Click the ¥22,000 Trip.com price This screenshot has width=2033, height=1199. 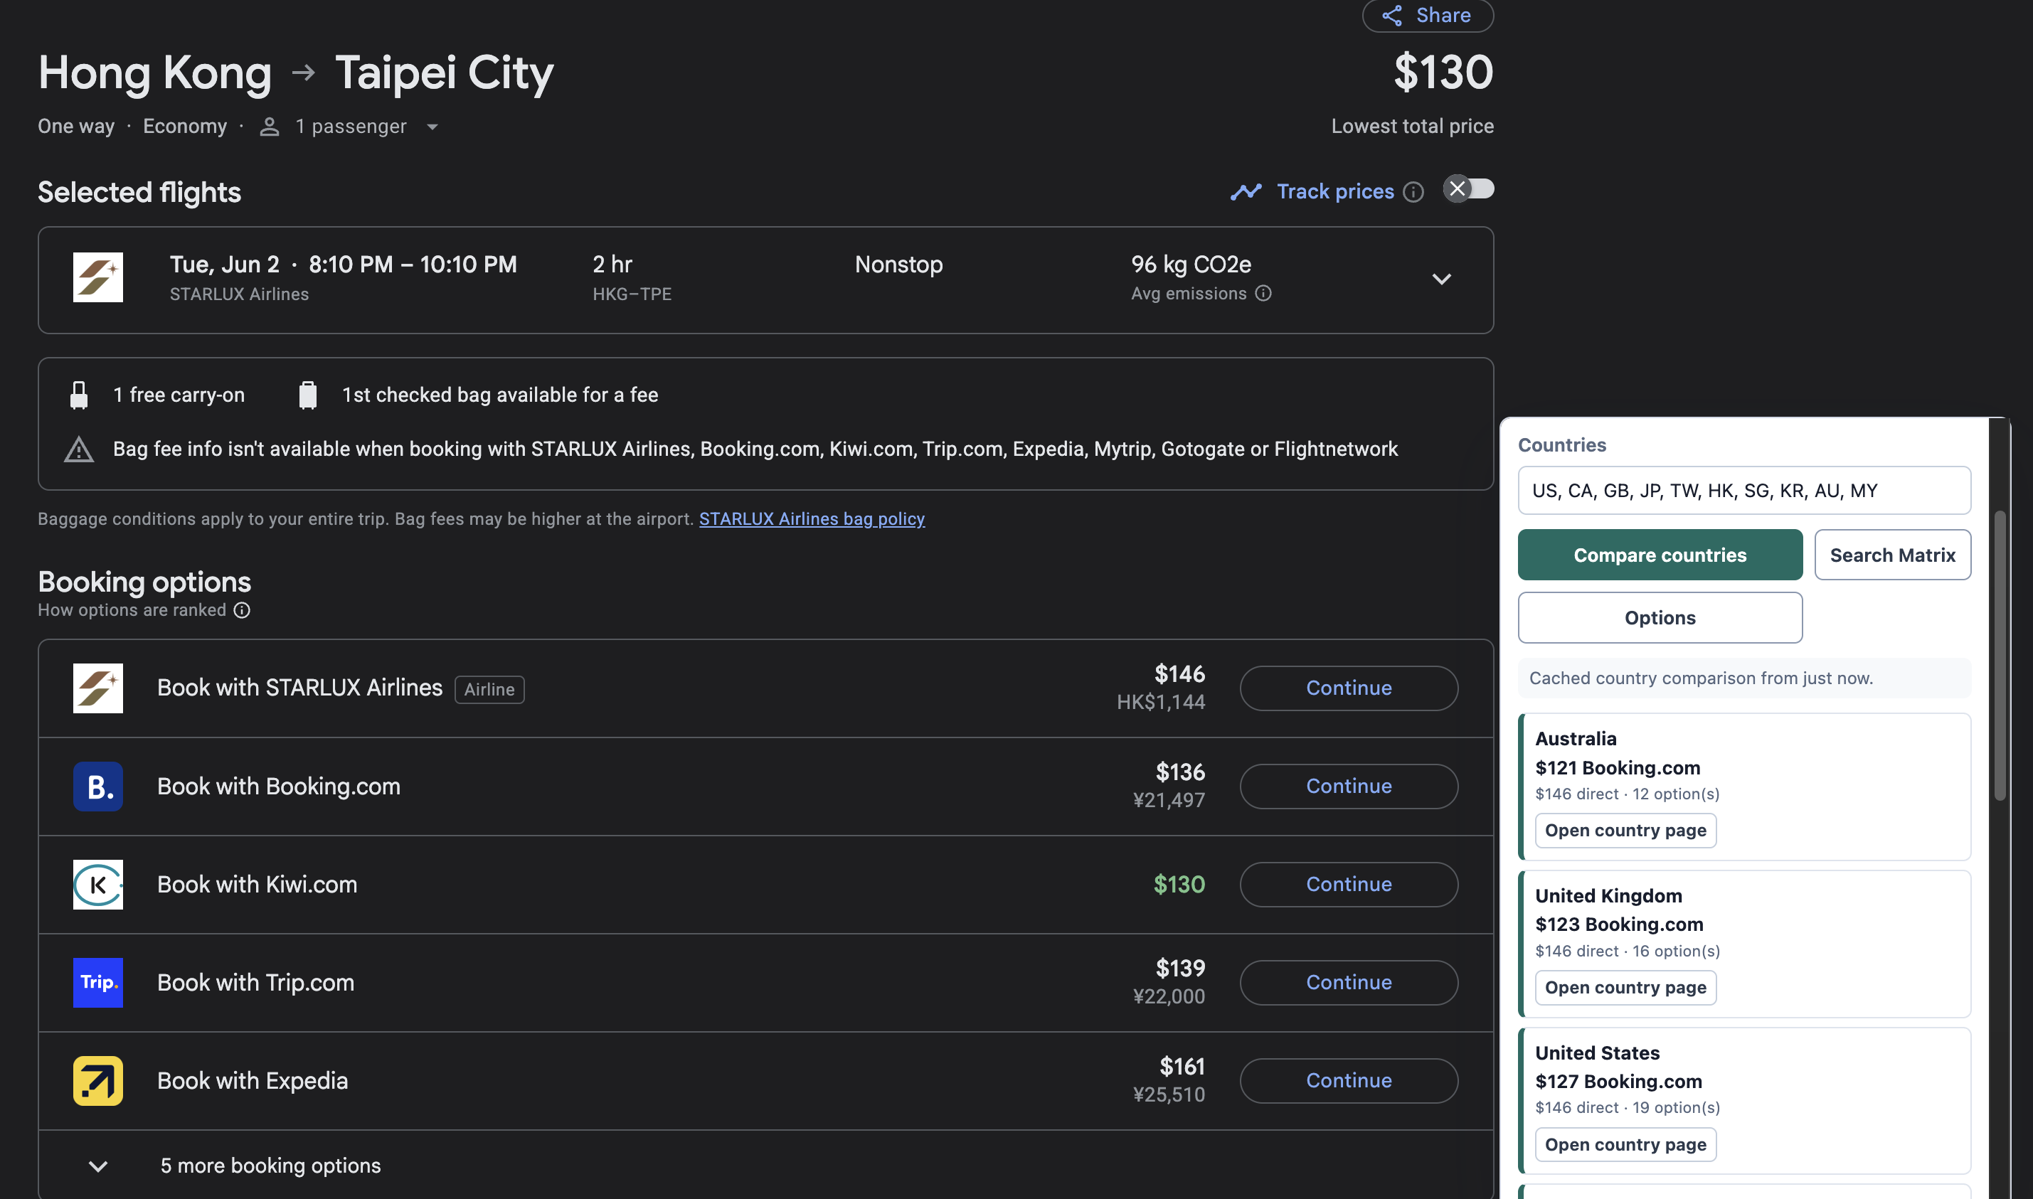click(x=1169, y=997)
